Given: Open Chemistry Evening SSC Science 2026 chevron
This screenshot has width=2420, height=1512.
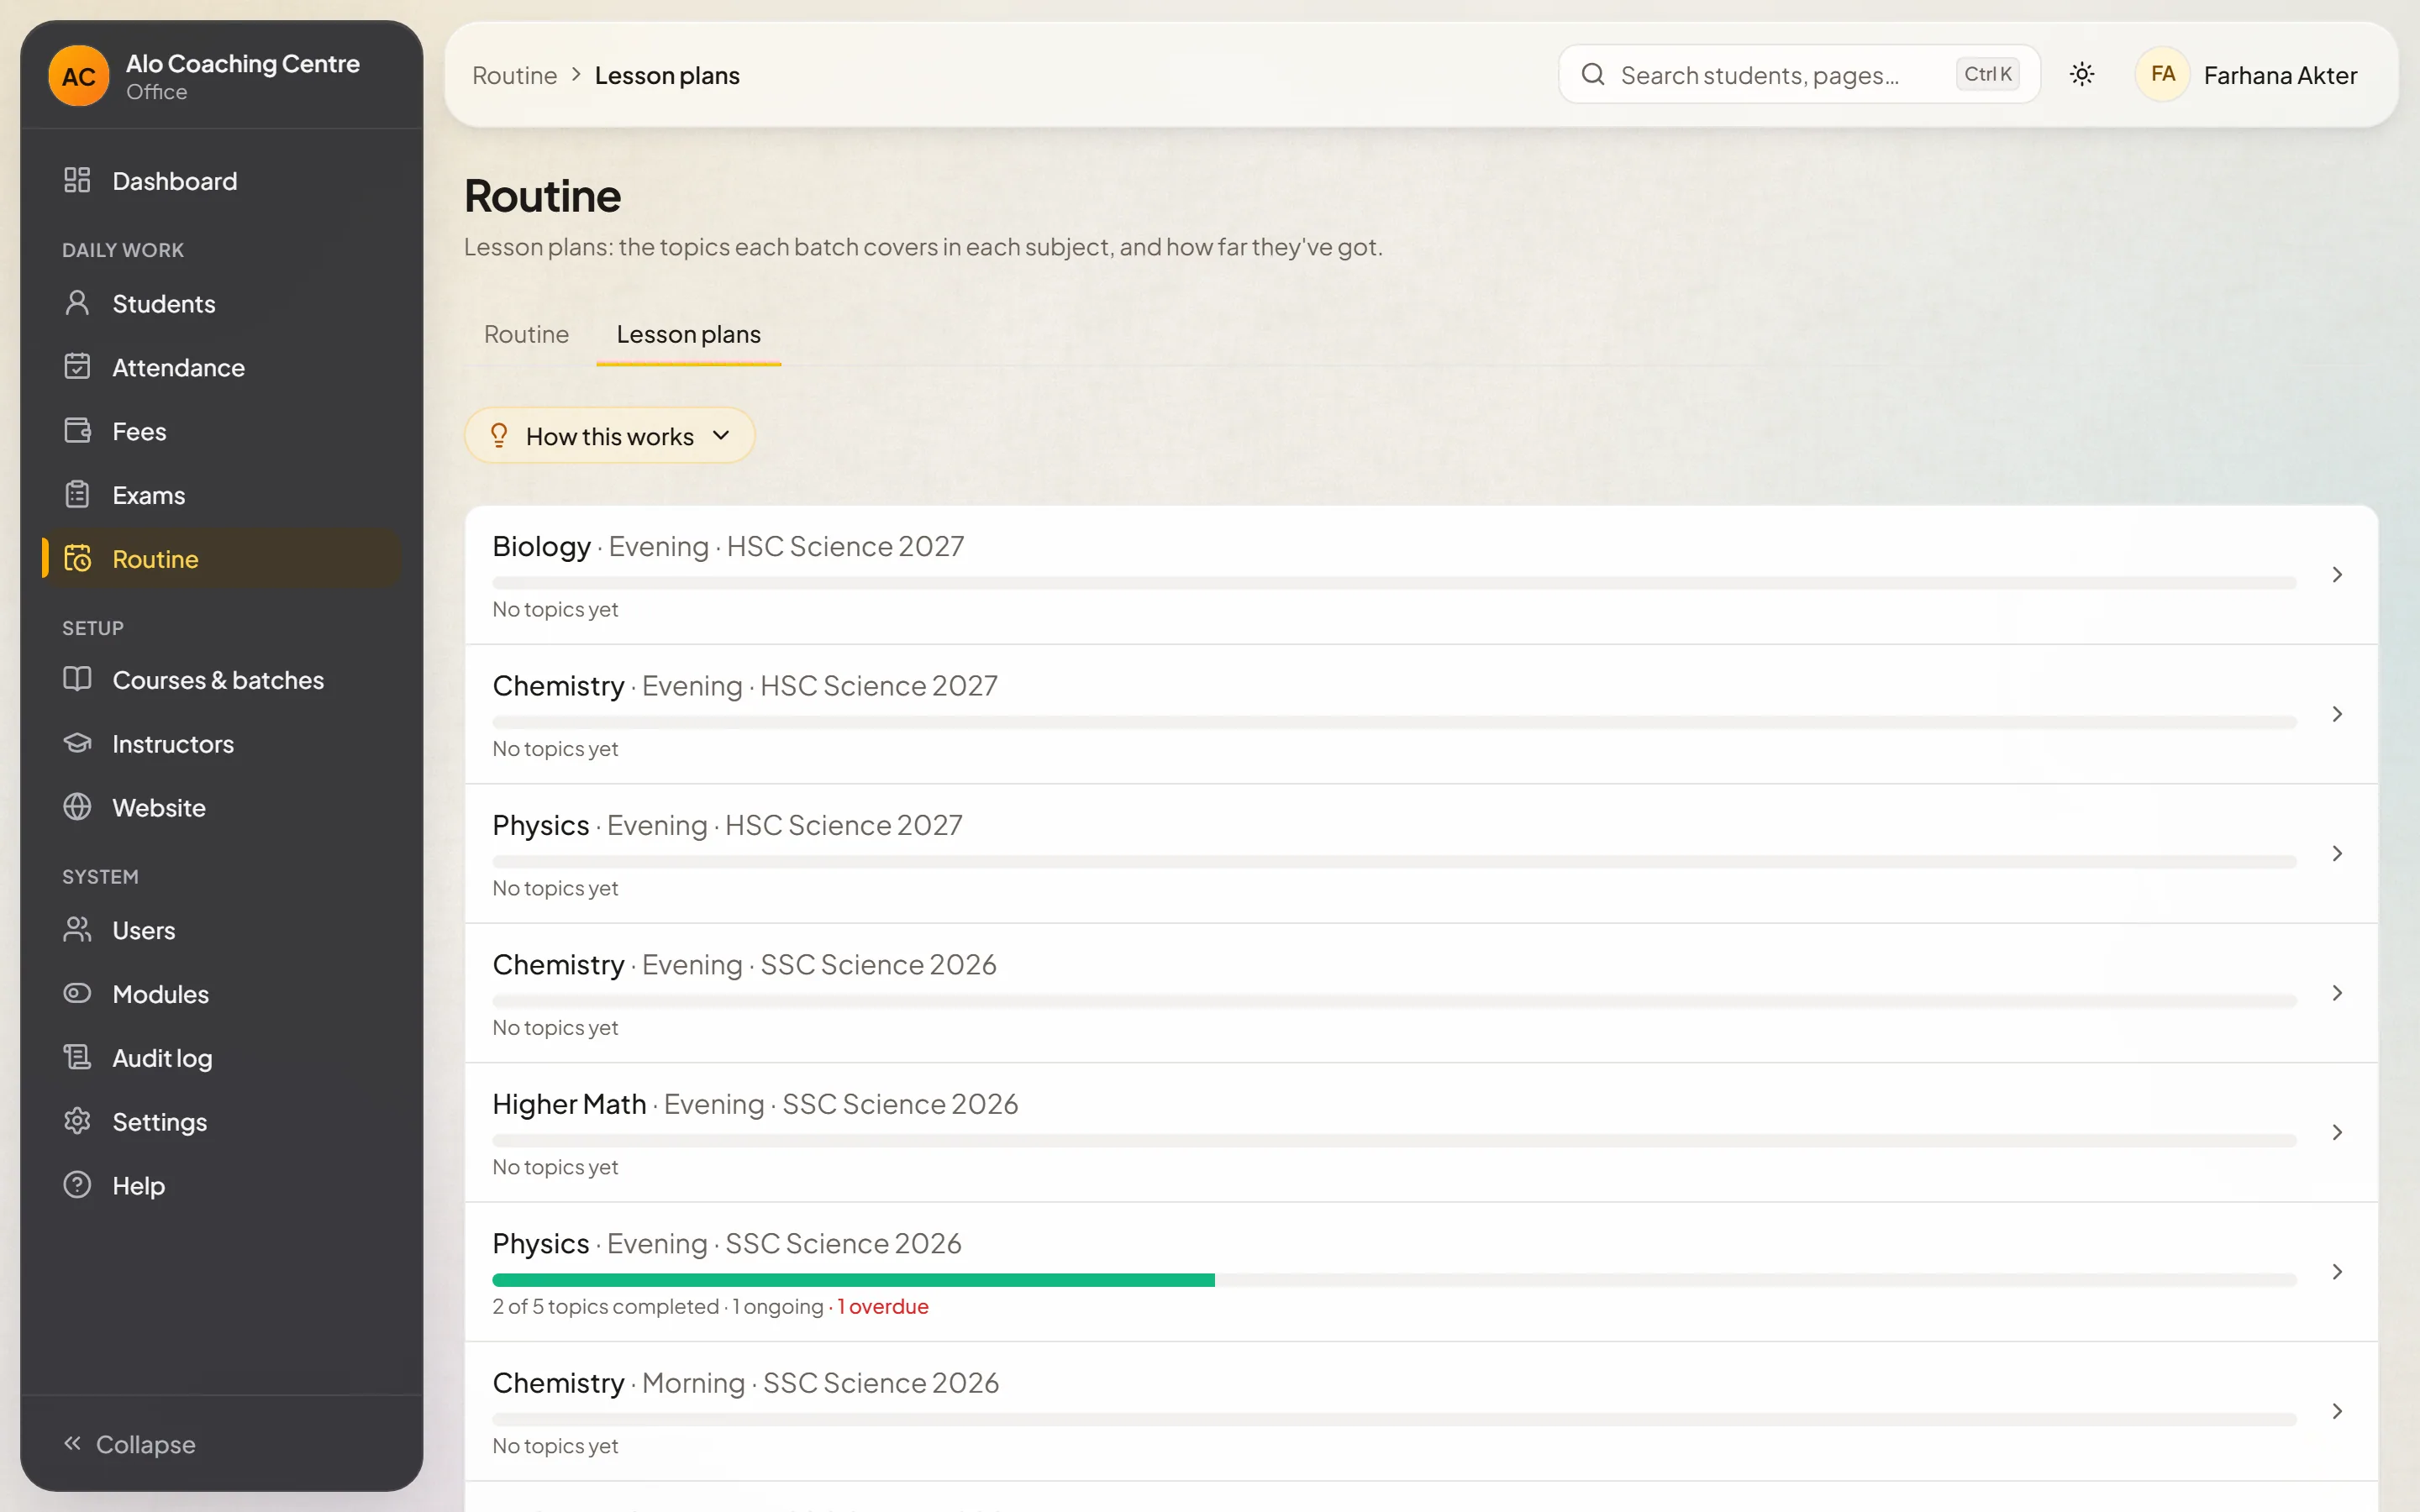Looking at the screenshot, I should click(x=2337, y=993).
